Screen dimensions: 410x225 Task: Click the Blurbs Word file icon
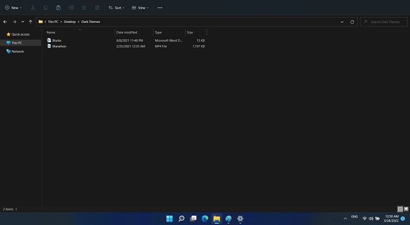[x=49, y=40]
